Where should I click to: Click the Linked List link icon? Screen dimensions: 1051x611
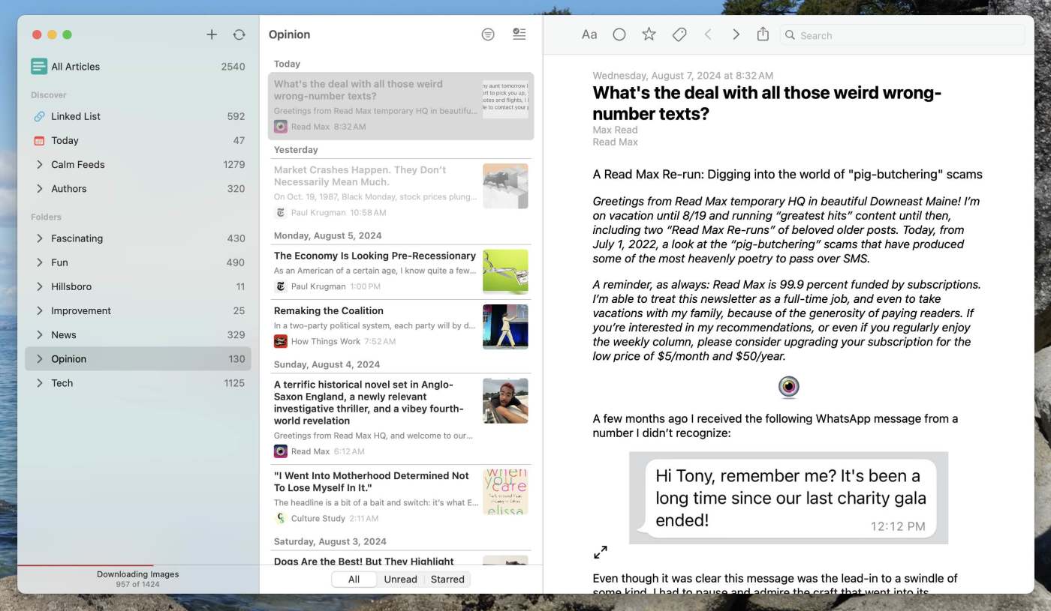(x=39, y=116)
